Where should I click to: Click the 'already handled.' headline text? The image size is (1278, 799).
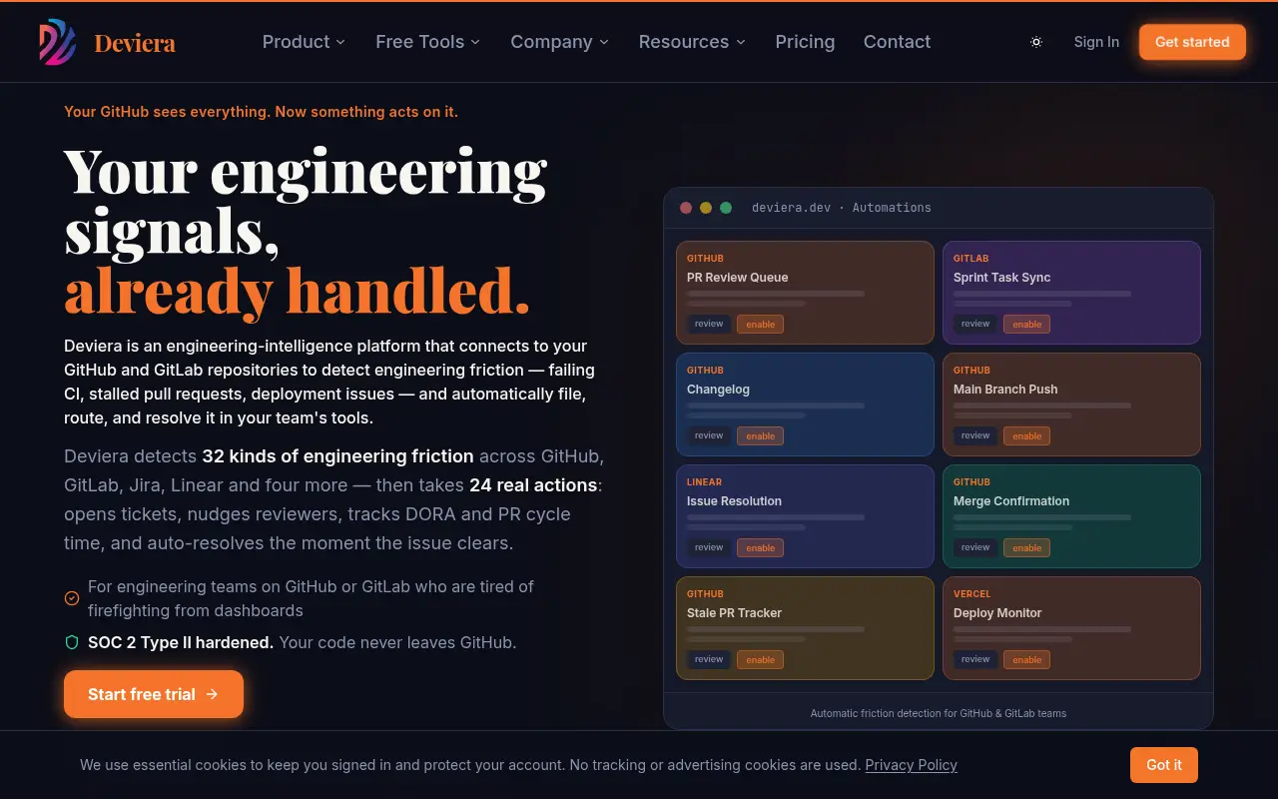pos(297,292)
